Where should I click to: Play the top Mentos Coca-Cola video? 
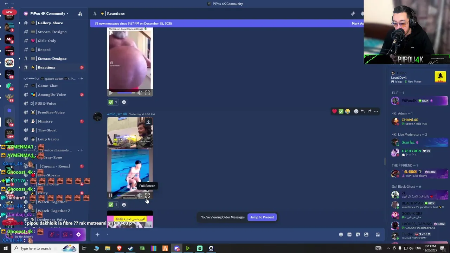(x=111, y=93)
